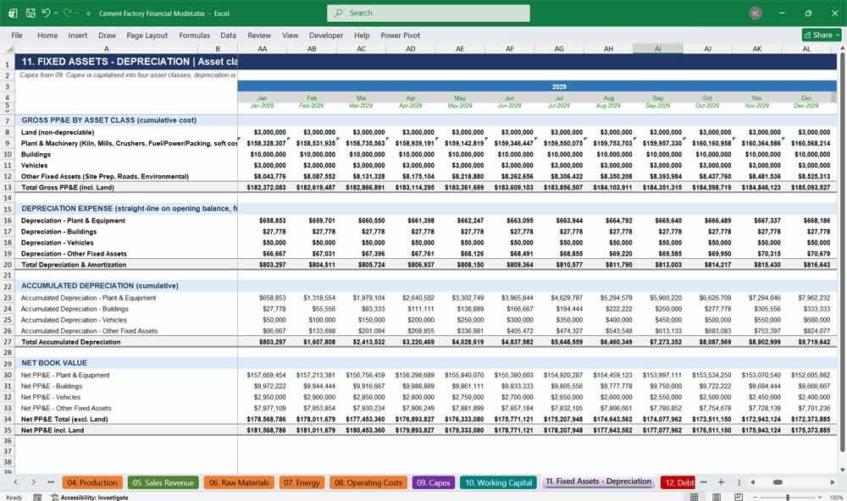
Task: Click the Select All corner triangle
Action: pos(9,49)
